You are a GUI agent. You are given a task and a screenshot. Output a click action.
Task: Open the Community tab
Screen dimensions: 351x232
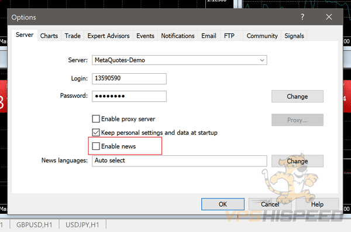click(x=262, y=36)
